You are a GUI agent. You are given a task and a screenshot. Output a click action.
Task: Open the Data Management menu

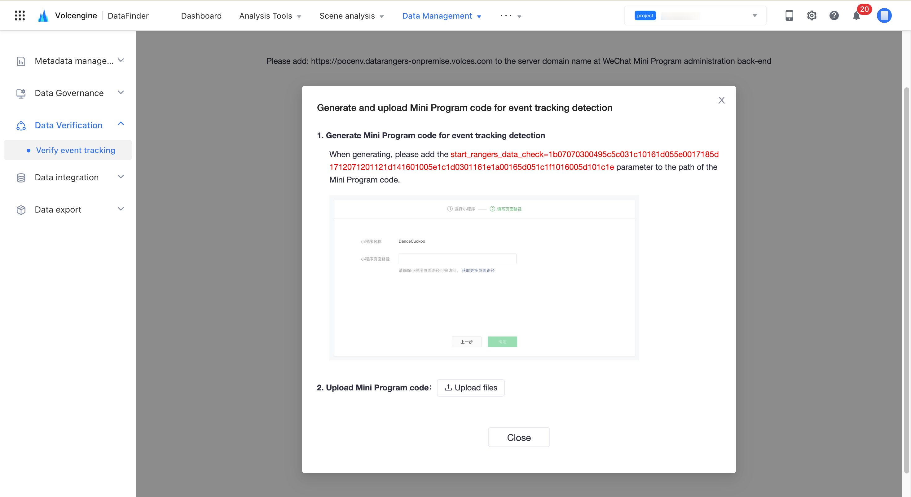pyautogui.click(x=441, y=16)
